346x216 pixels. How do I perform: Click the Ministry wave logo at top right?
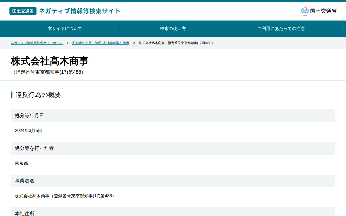click(305, 11)
